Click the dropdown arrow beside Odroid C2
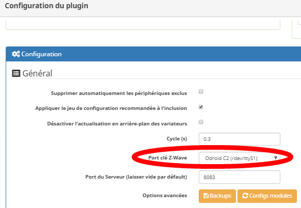Viewport: 301px width, 208px height. click(x=276, y=158)
